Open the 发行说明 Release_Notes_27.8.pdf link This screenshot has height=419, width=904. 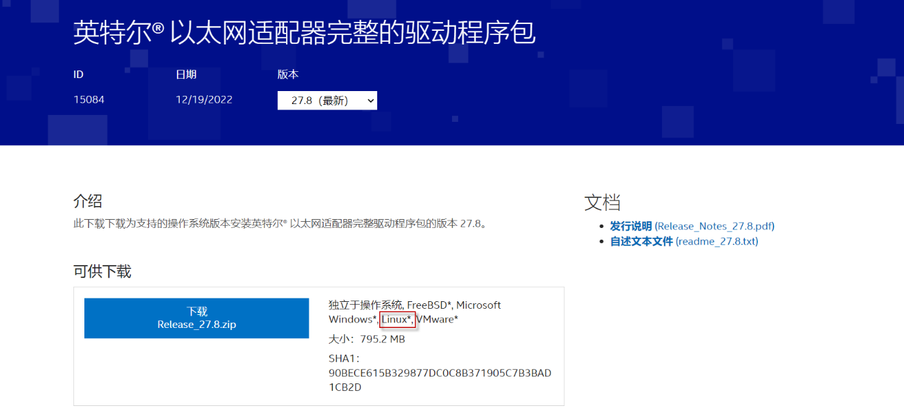pyautogui.click(x=692, y=226)
